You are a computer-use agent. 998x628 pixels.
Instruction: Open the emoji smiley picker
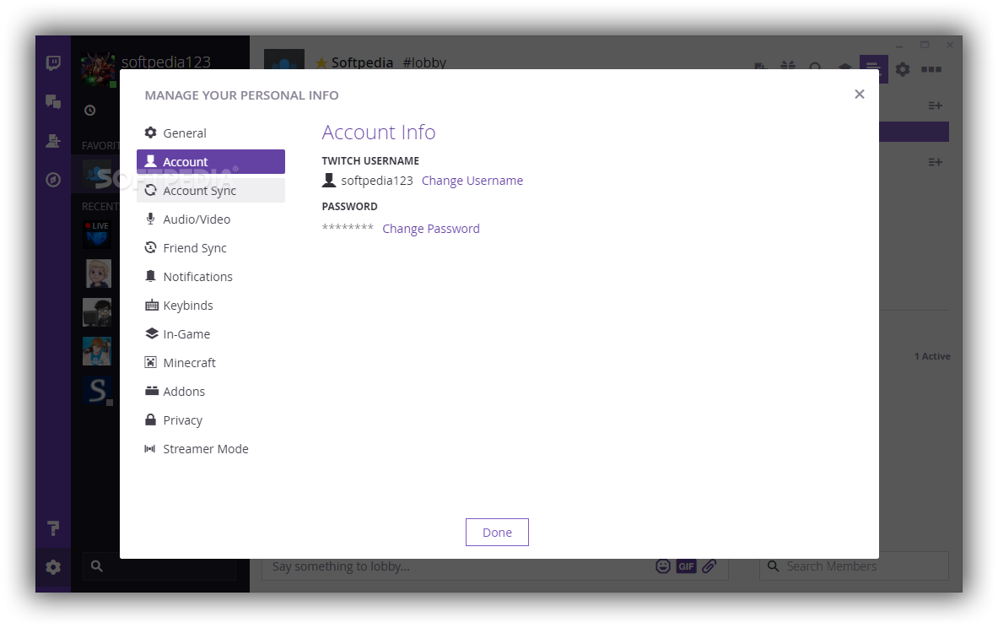point(663,566)
